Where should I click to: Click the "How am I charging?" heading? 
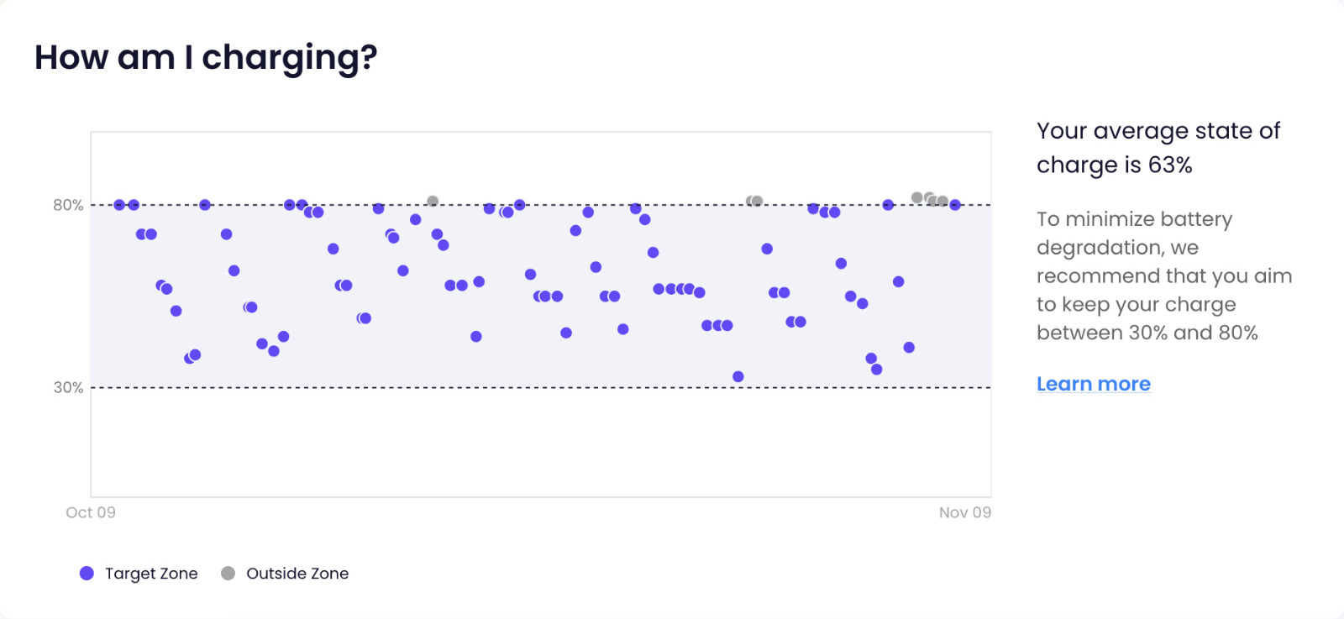[x=206, y=57]
